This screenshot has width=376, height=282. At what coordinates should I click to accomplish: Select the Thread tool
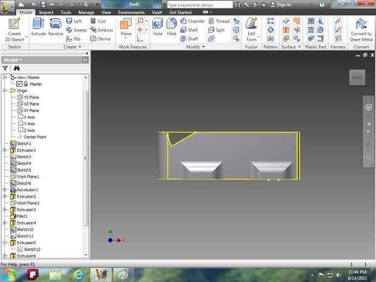pos(219,21)
